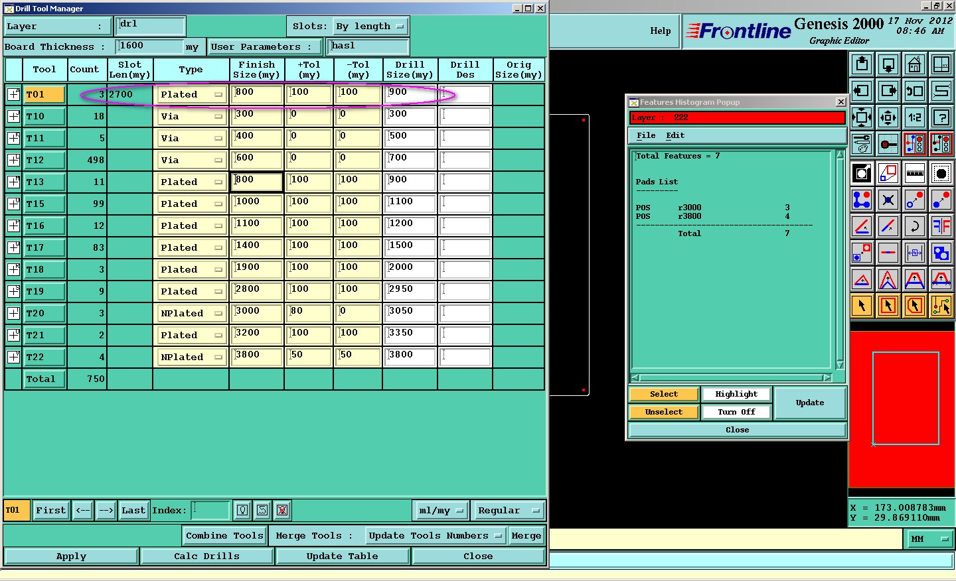
Task: Click the Combine Tools button
Action: click(224, 536)
